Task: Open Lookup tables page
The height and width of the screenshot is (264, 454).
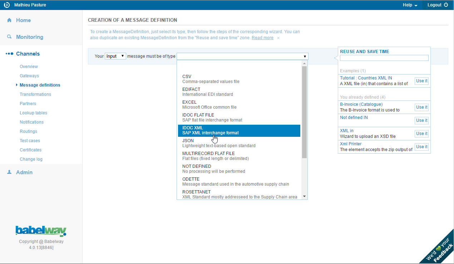Action: pyautogui.click(x=33, y=113)
